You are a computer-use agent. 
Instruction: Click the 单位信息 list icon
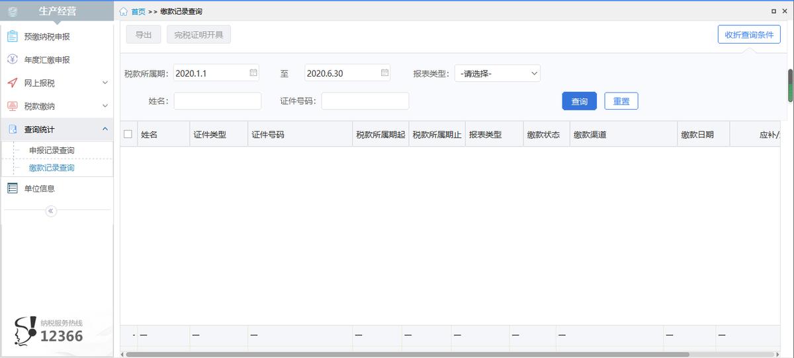pos(13,188)
